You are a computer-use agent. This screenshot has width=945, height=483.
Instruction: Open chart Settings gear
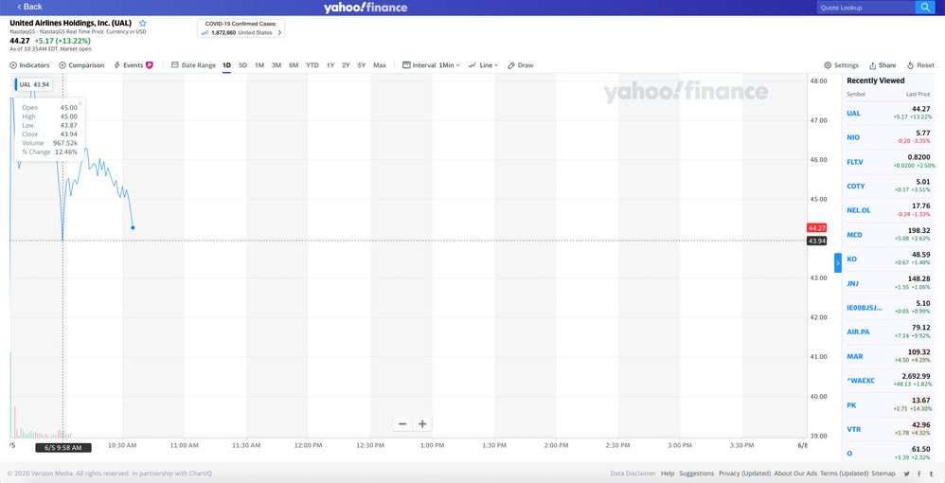[841, 65]
